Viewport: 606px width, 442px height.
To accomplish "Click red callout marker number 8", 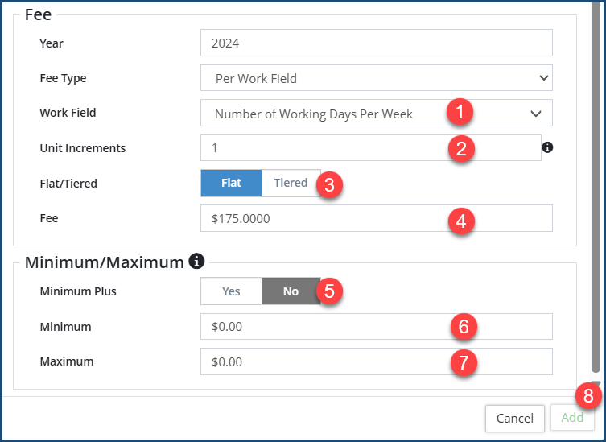I will click(x=588, y=395).
